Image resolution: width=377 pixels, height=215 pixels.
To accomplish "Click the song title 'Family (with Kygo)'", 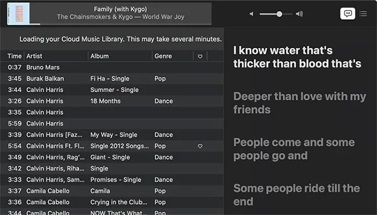I will click(x=120, y=9).
